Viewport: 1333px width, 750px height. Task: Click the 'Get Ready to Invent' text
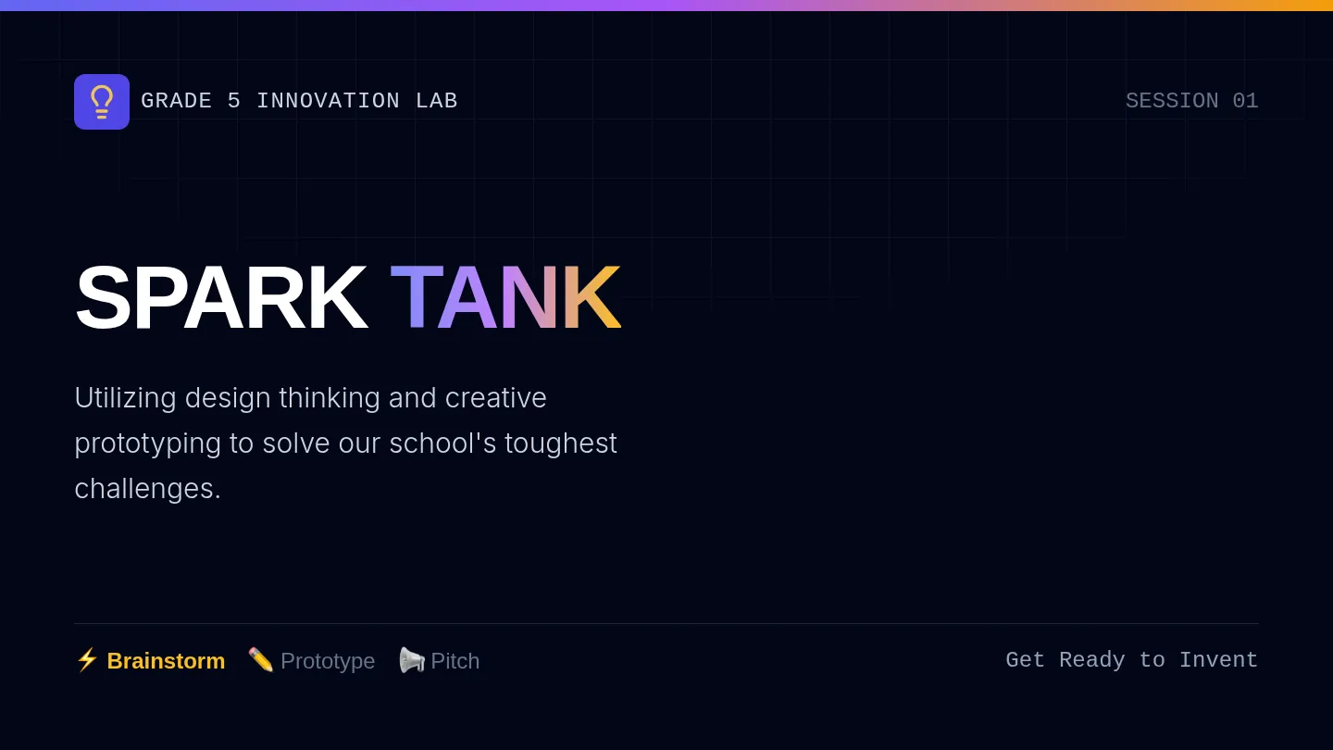tap(1132, 660)
